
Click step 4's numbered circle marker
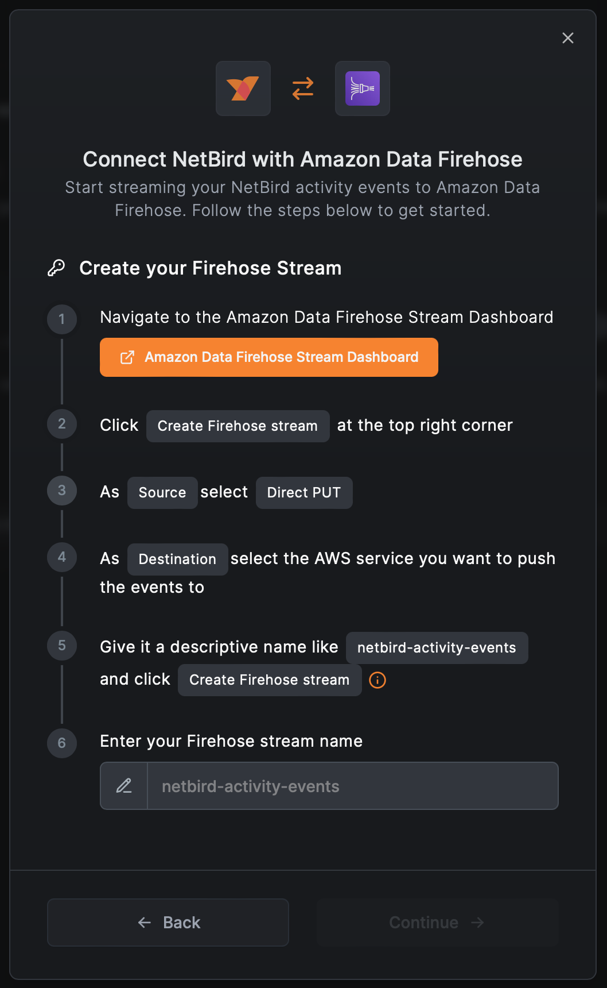61,557
